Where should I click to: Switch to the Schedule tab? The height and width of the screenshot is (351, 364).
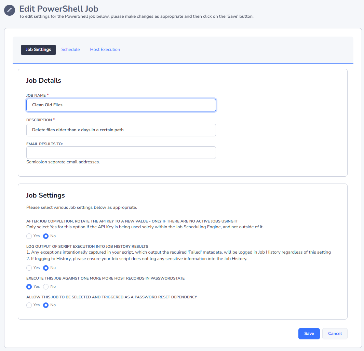click(x=70, y=50)
